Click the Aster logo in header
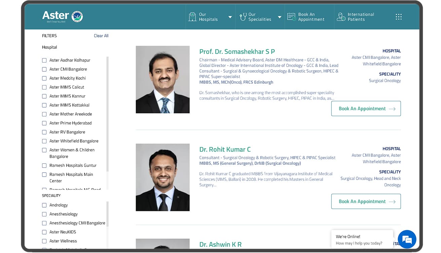 (x=62, y=16)
